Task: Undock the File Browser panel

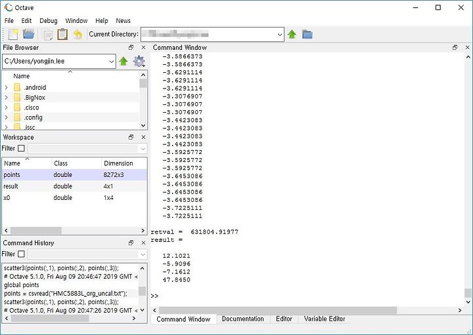Action: pyautogui.click(x=131, y=48)
